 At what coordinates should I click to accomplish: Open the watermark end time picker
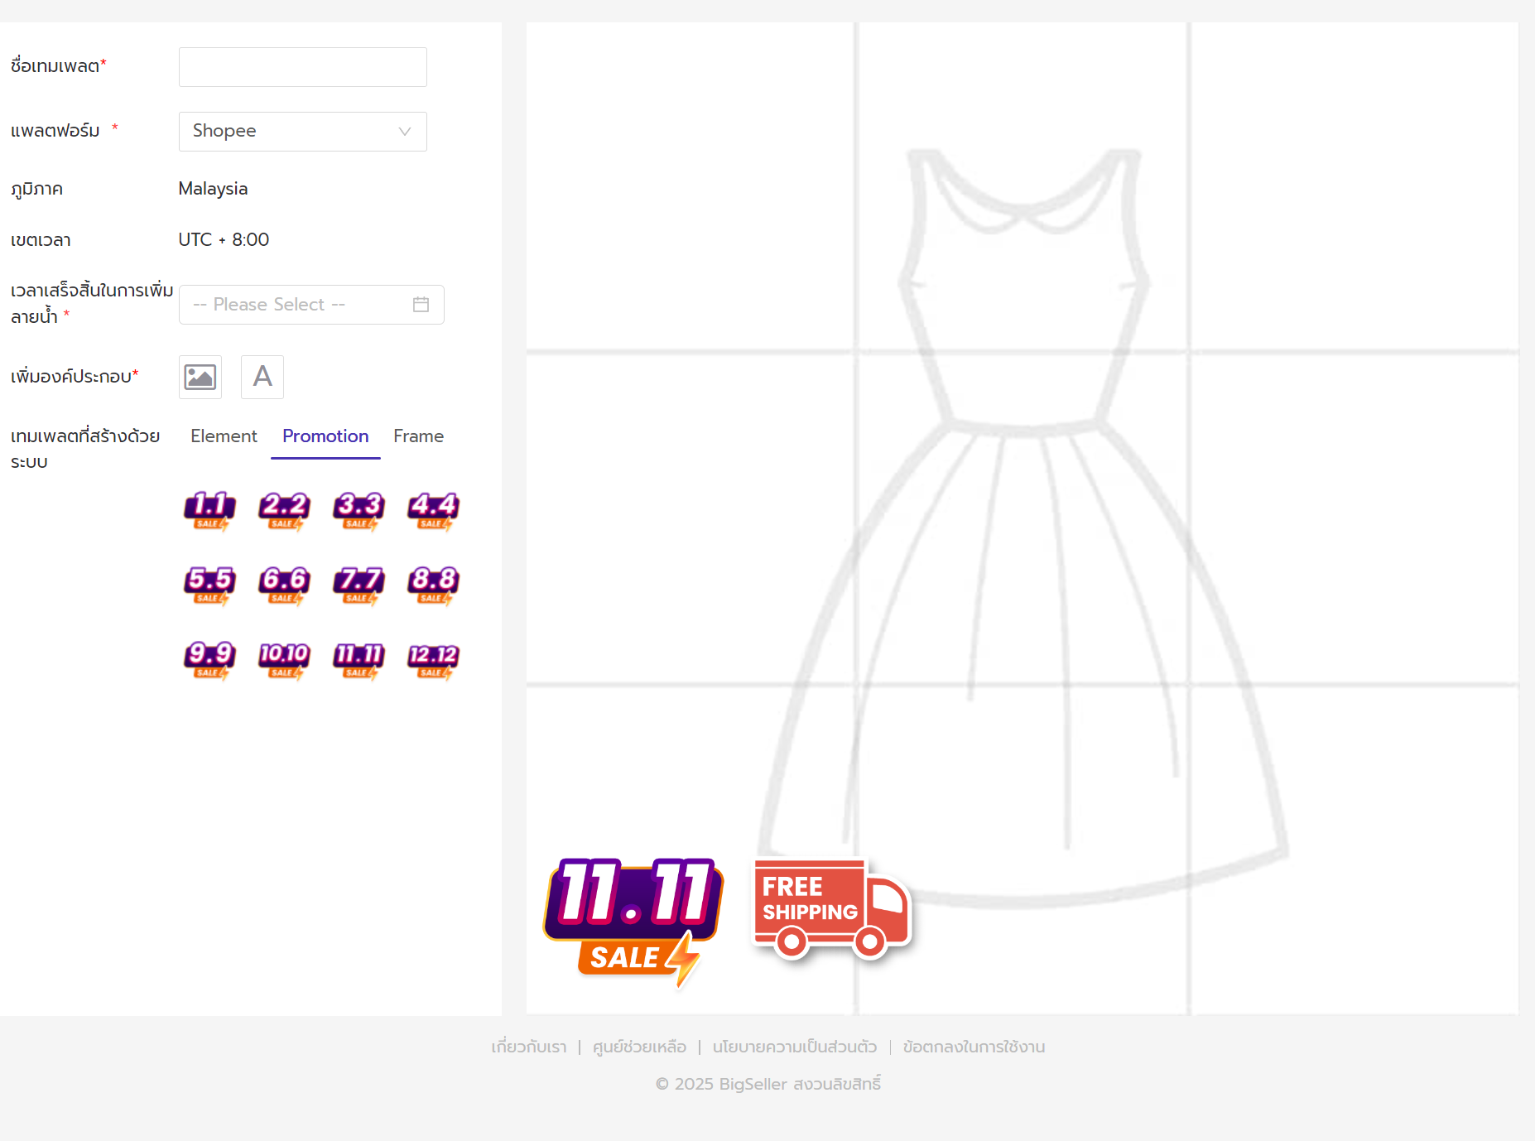[x=298, y=305]
